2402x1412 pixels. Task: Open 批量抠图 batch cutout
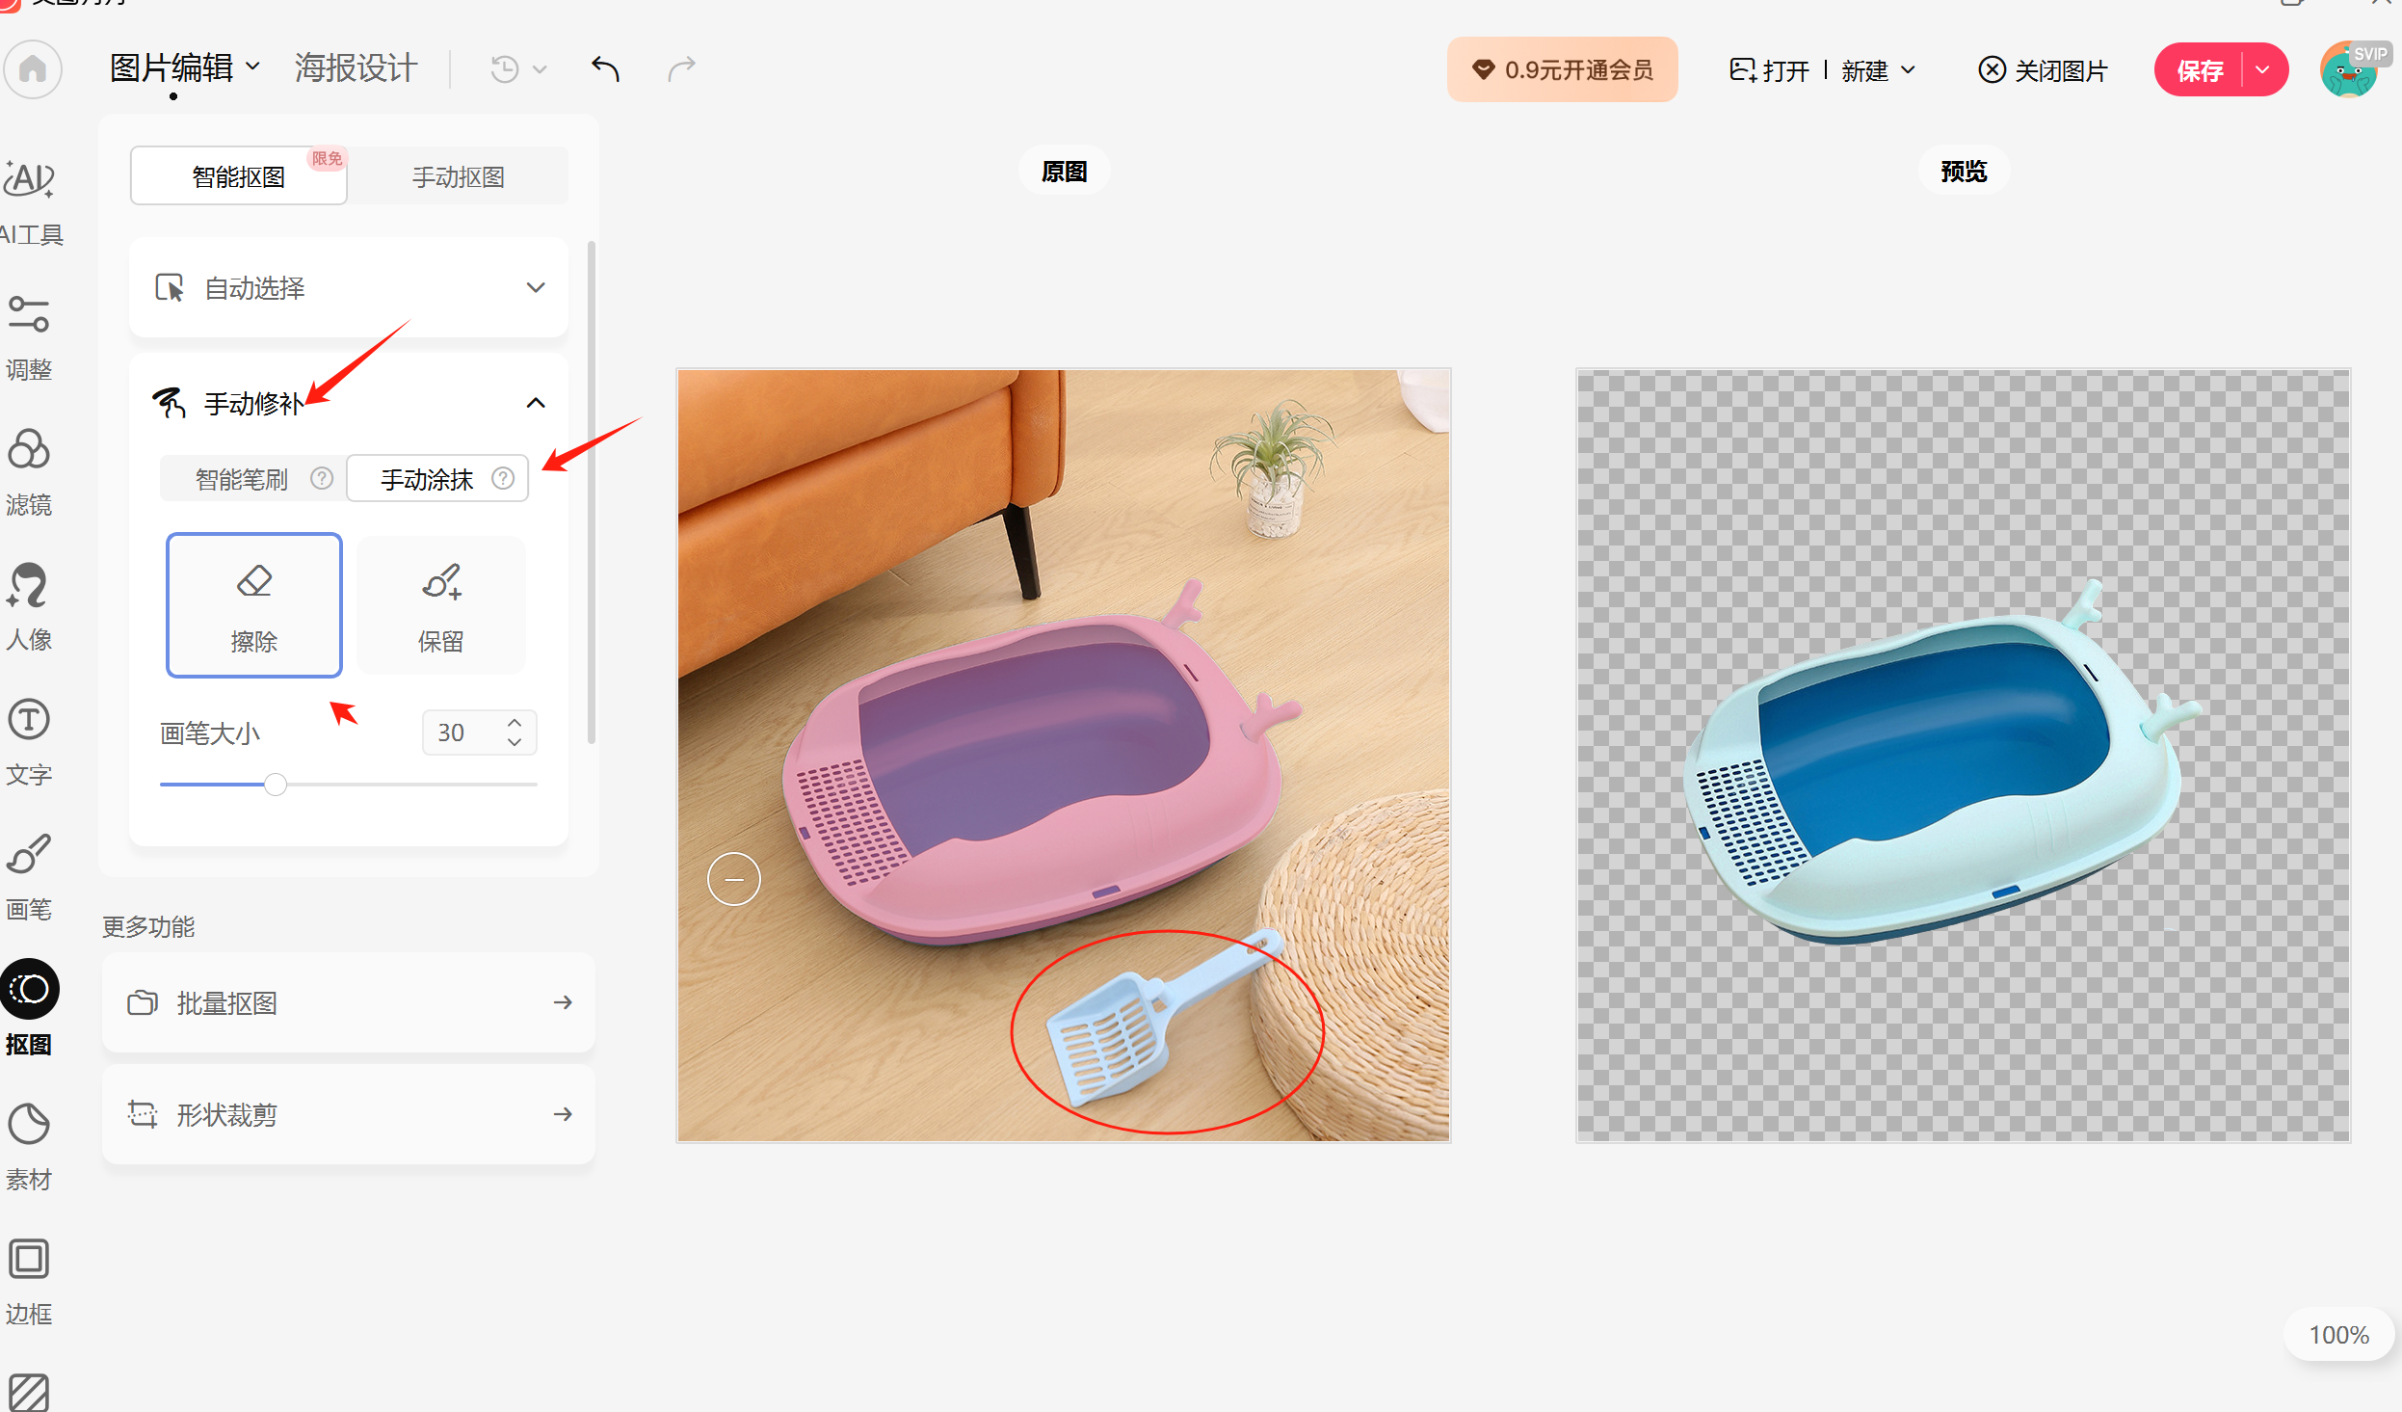click(x=349, y=1002)
